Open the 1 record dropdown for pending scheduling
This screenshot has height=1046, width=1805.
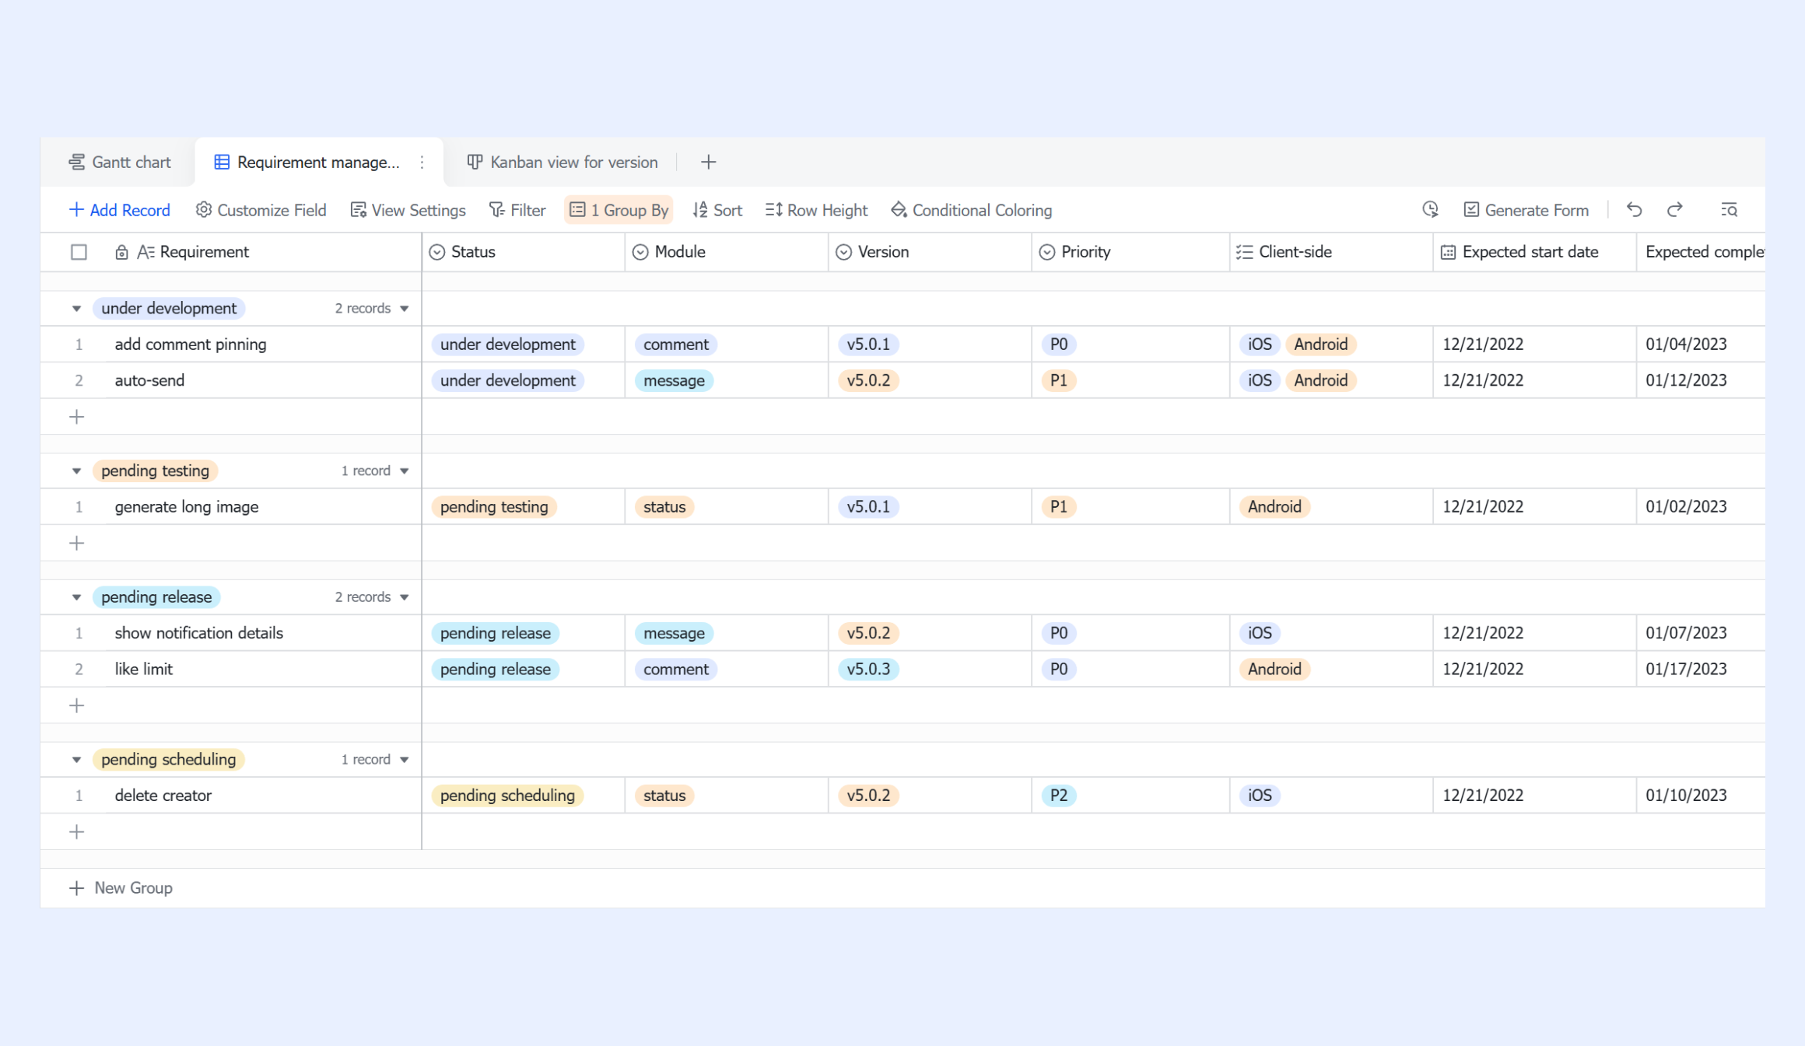click(375, 760)
